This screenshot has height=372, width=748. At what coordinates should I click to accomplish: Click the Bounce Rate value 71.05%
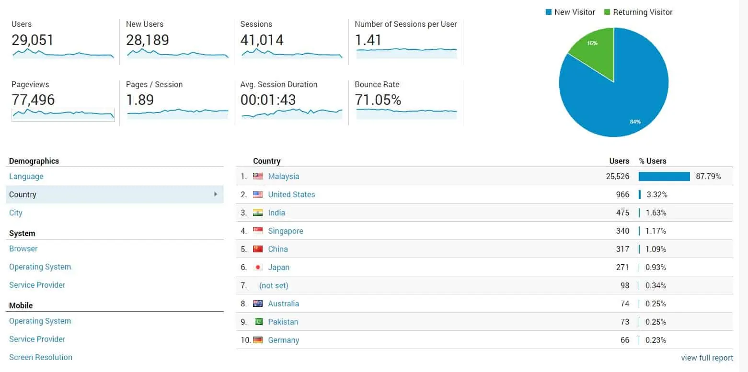pos(378,100)
